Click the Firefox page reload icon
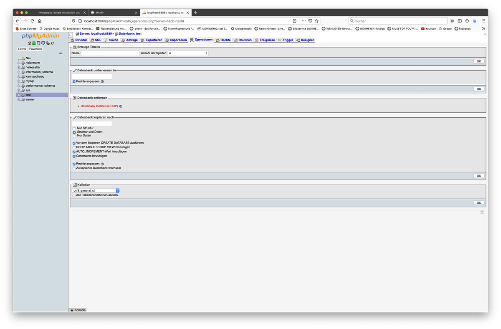The image size is (501, 329). [32, 21]
